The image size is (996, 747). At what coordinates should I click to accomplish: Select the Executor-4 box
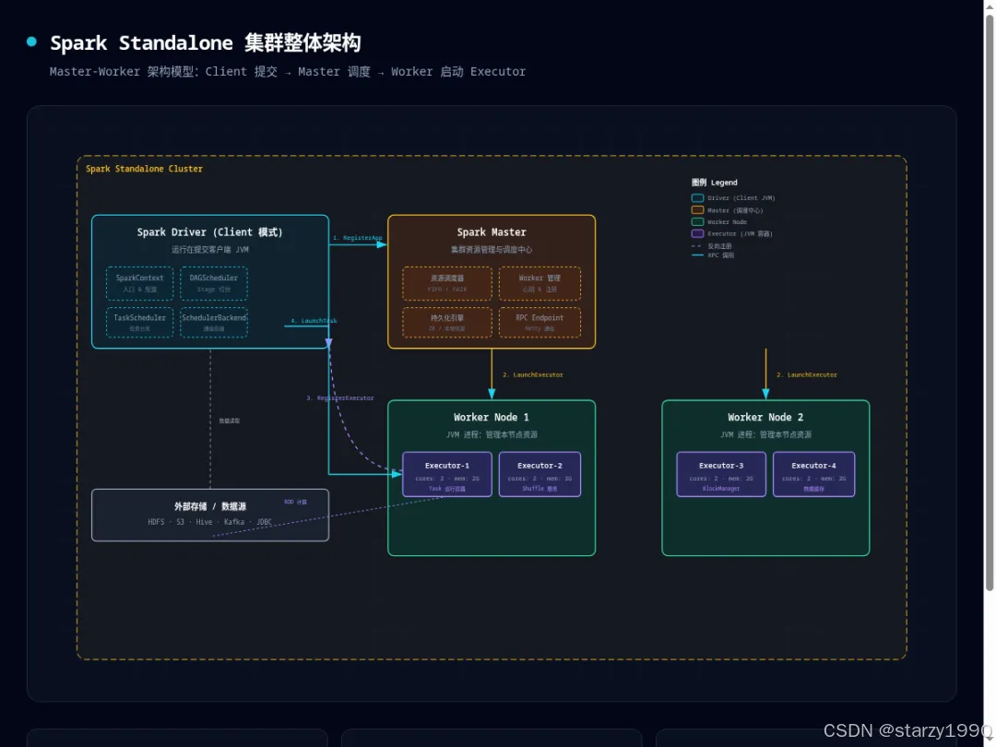813,475
